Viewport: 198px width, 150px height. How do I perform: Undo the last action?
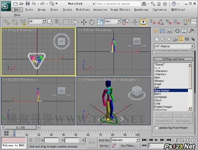(x=34, y=3)
